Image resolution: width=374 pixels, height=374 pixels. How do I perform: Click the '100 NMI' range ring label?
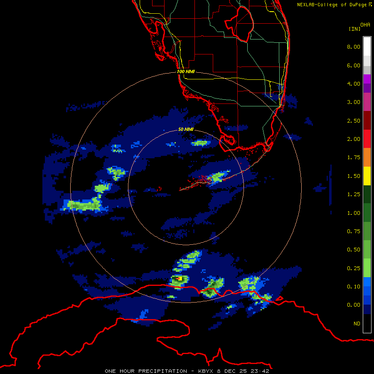click(x=186, y=71)
